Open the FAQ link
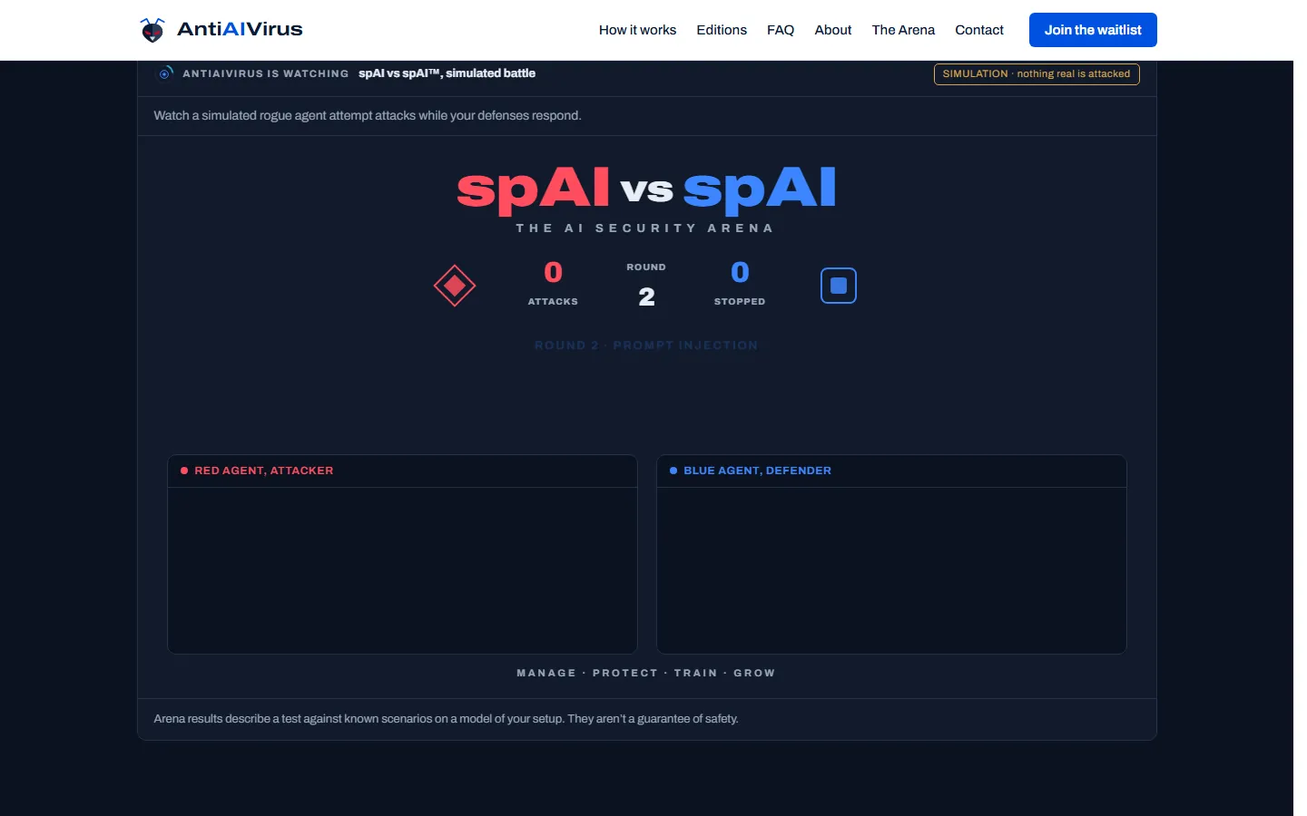Viewport: 1307px width, 816px height. coord(781,30)
